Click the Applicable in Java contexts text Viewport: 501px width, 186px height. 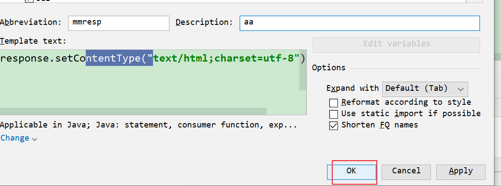pyautogui.click(x=149, y=125)
